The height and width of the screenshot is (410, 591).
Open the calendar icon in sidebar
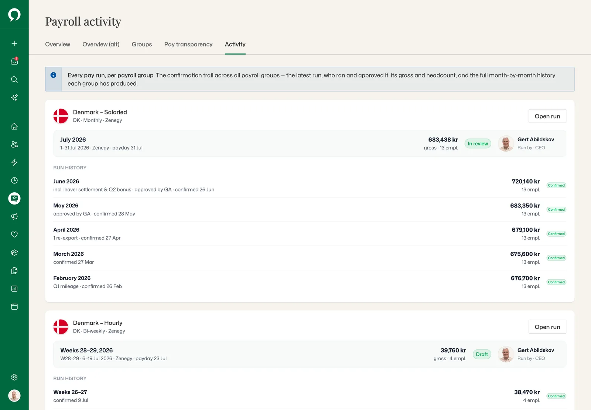point(14,307)
